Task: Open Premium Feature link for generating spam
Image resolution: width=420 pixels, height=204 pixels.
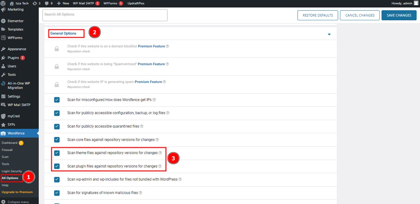Action: [148, 82]
